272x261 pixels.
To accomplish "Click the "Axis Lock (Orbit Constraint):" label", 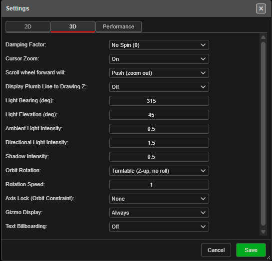I will pos(40,198).
